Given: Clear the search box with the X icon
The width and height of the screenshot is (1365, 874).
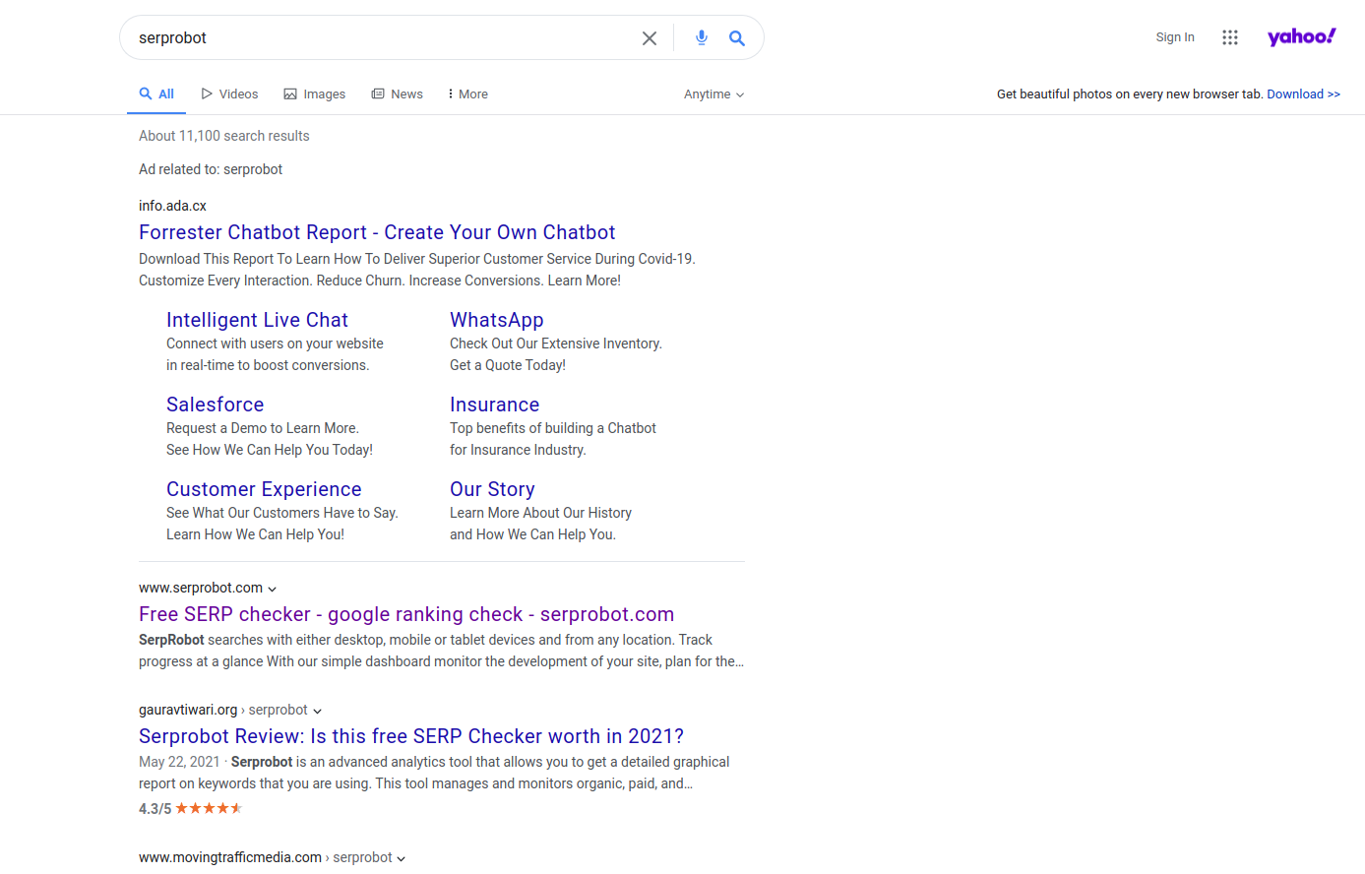Looking at the screenshot, I should (x=650, y=38).
